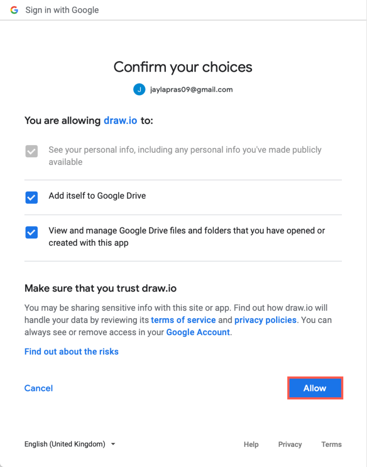Click Make sure that you trust draw.io heading
The height and width of the screenshot is (467, 367).
(101, 288)
